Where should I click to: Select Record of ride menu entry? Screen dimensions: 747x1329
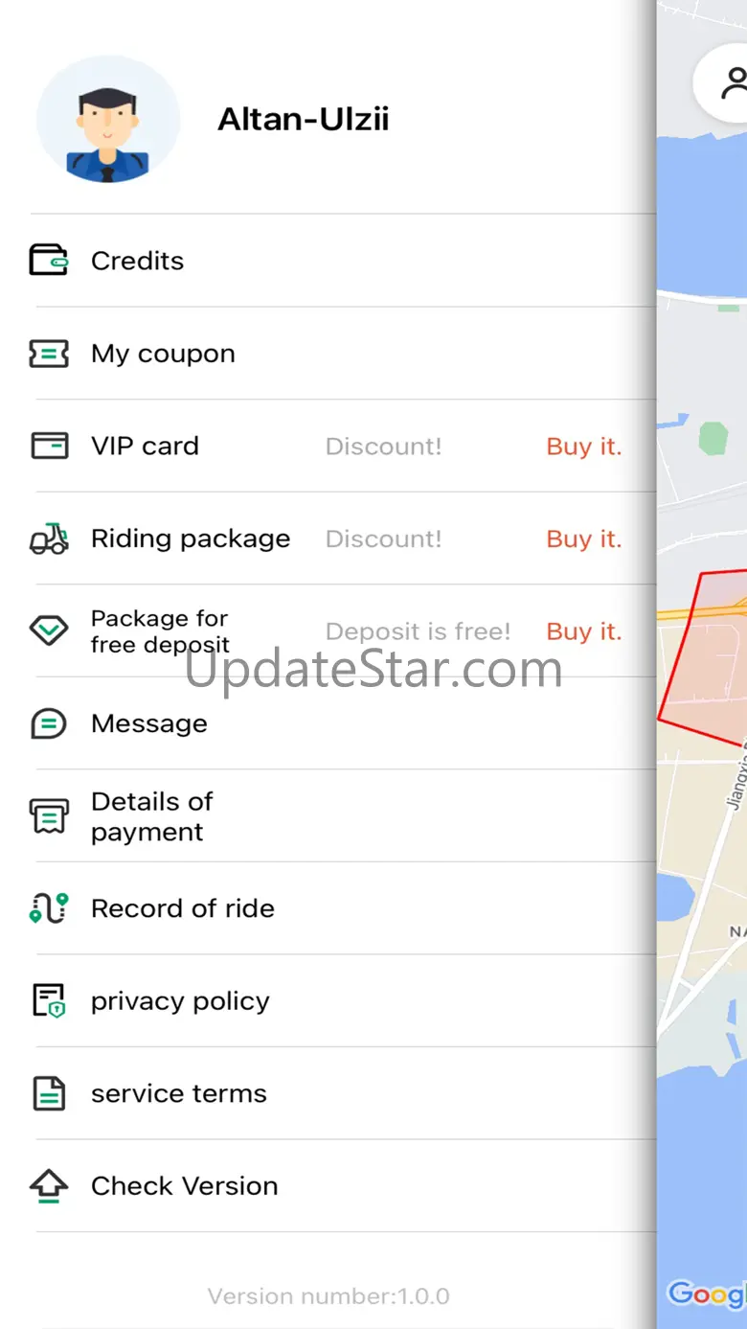(x=182, y=908)
